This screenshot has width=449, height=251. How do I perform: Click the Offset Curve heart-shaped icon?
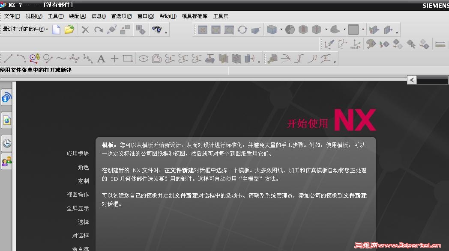click(x=157, y=59)
